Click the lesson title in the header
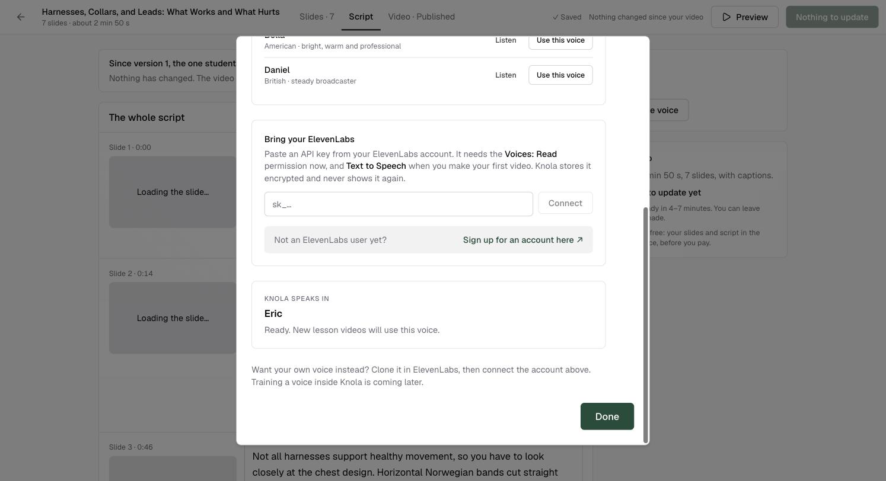Viewport: 886px width, 481px height. click(161, 12)
